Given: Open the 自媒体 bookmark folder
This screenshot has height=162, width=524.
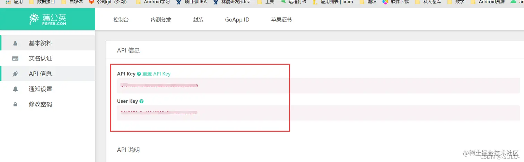Looking at the screenshot, I should point(72,2).
